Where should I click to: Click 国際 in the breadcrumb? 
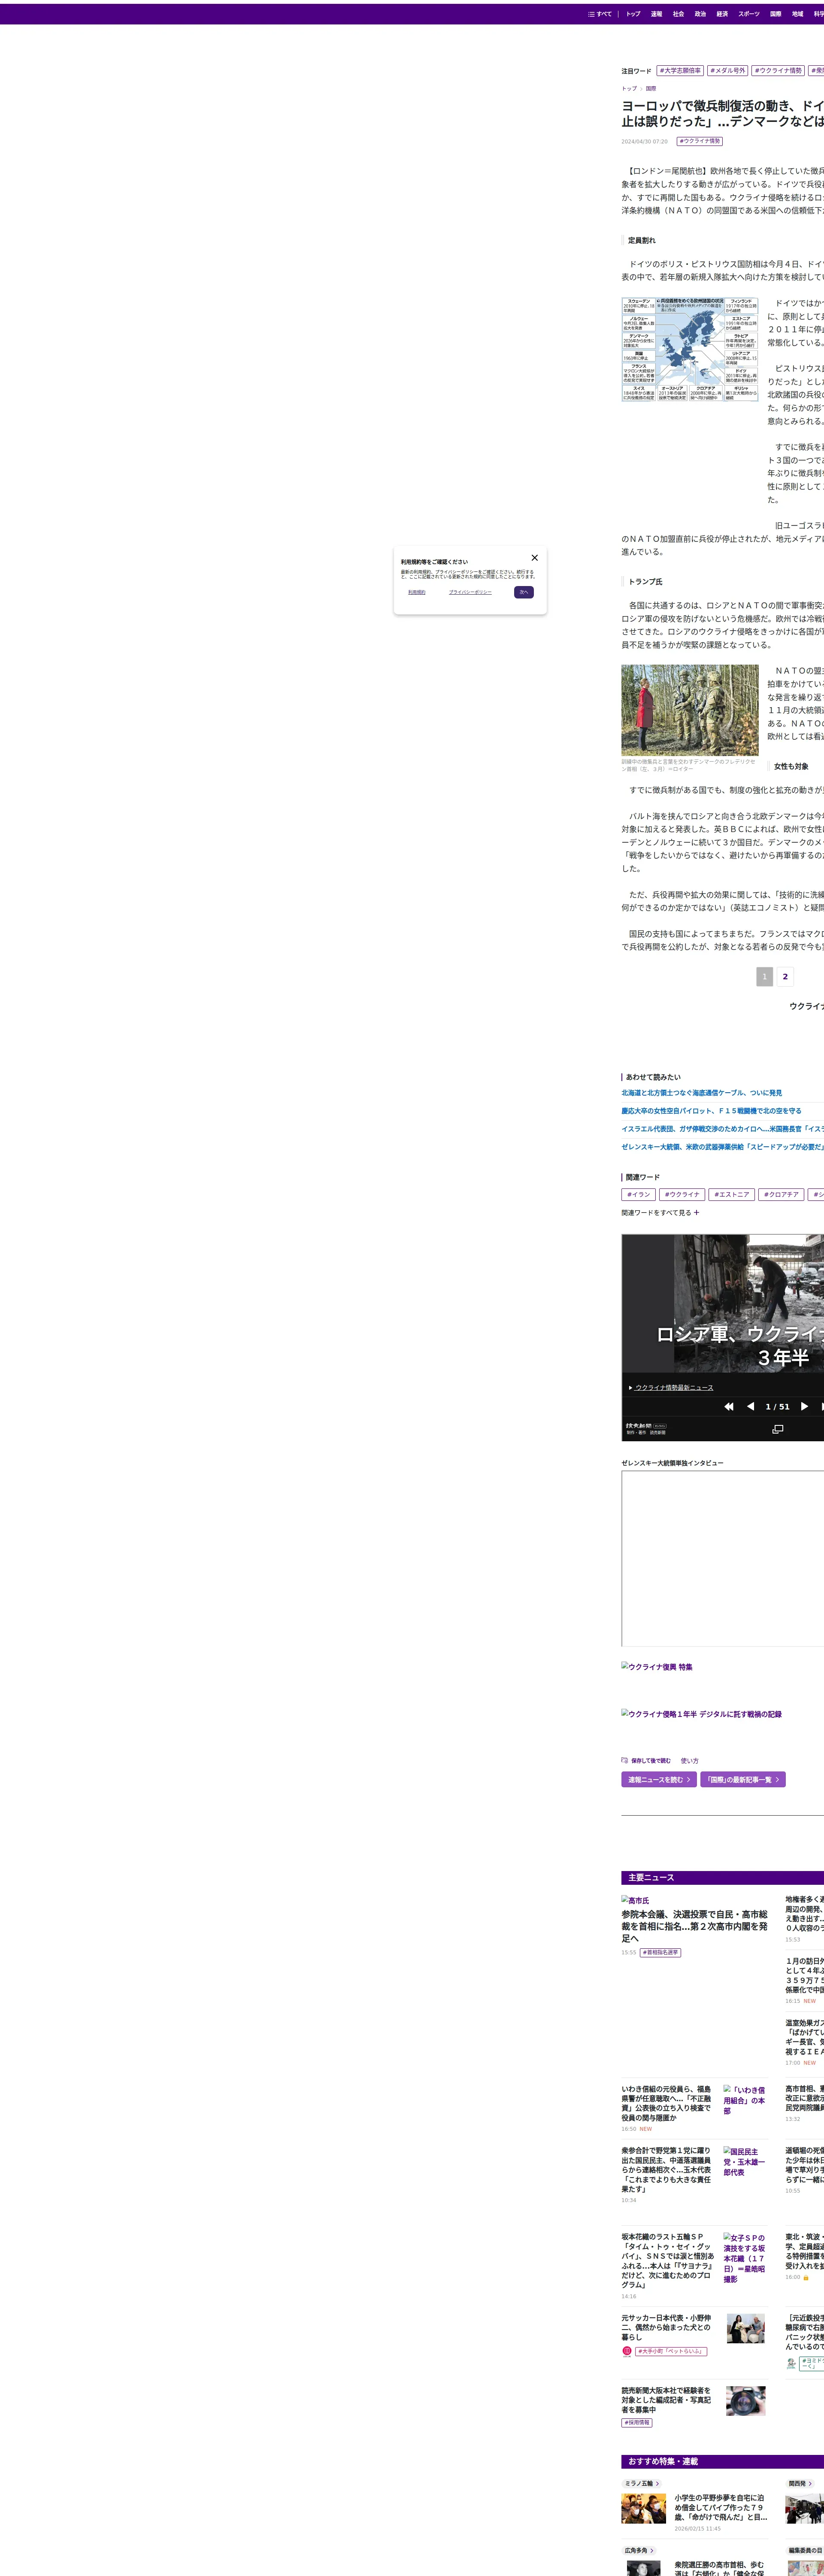click(x=651, y=88)
